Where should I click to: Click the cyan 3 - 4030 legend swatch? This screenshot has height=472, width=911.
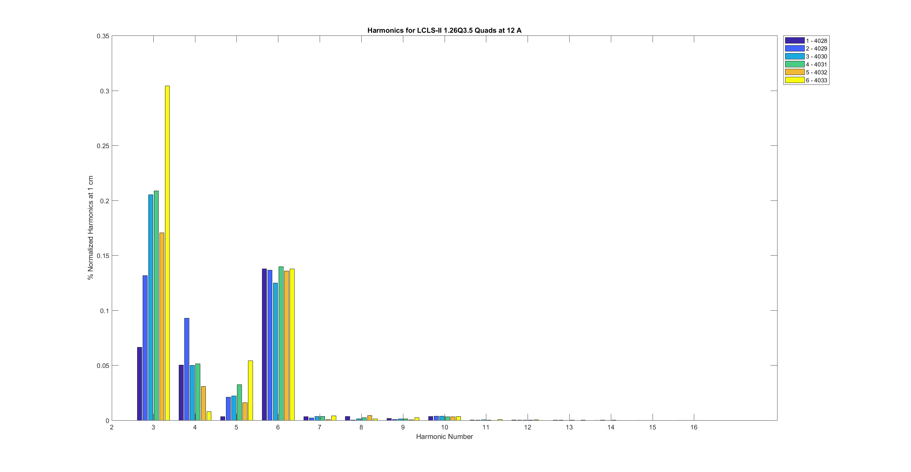coord(795,57)
